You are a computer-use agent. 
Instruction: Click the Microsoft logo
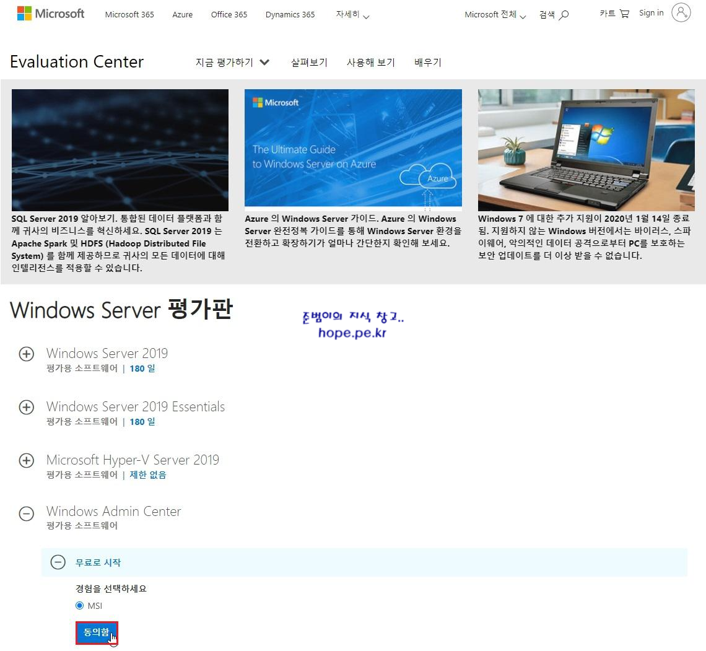(50, 14)
